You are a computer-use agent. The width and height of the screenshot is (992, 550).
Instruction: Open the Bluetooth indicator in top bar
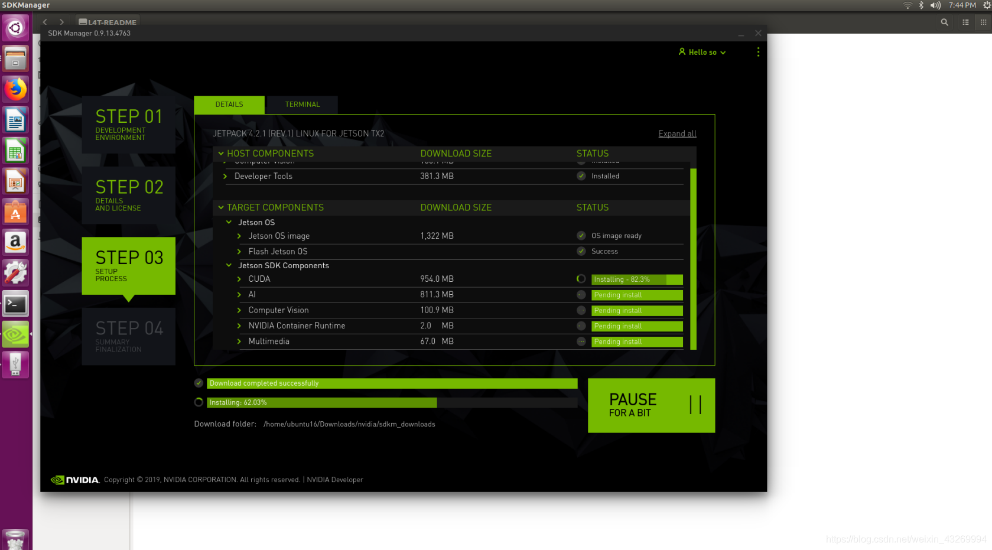click(921, 5)
